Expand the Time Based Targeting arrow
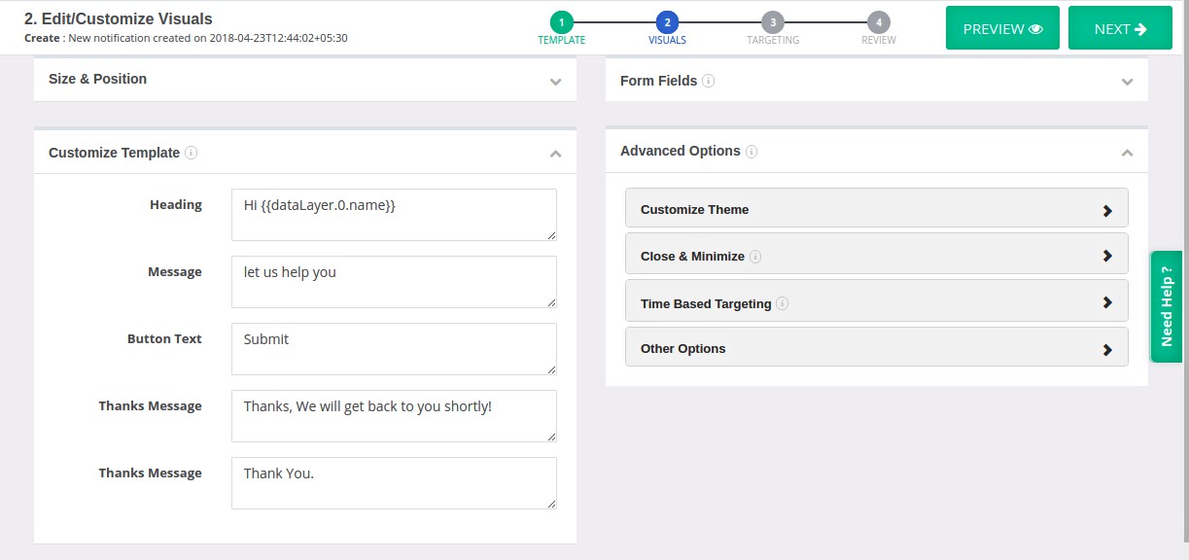 tap(1107, 303)
